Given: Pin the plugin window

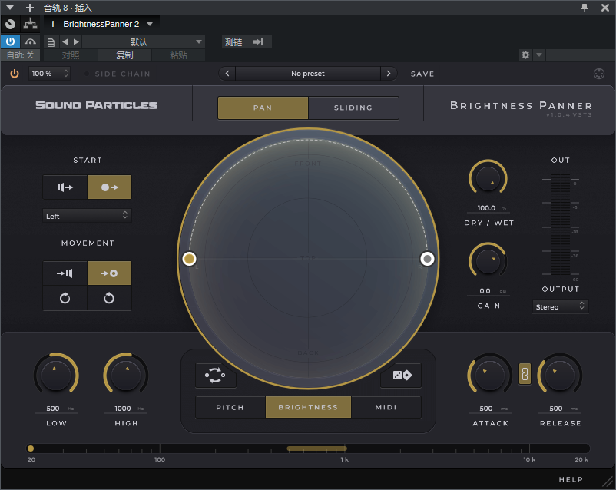Looking at the screenshot, I should click(x=585, y=8).
